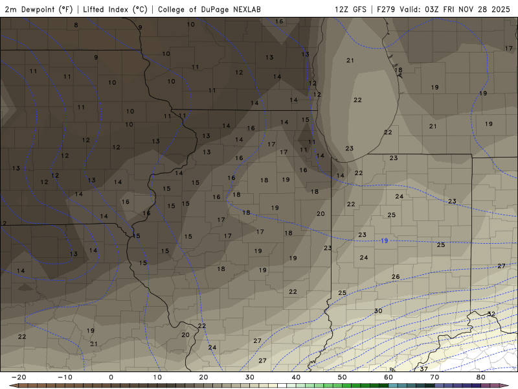Click the dewpoint value "8" on the map

click(x=76, y=25)
